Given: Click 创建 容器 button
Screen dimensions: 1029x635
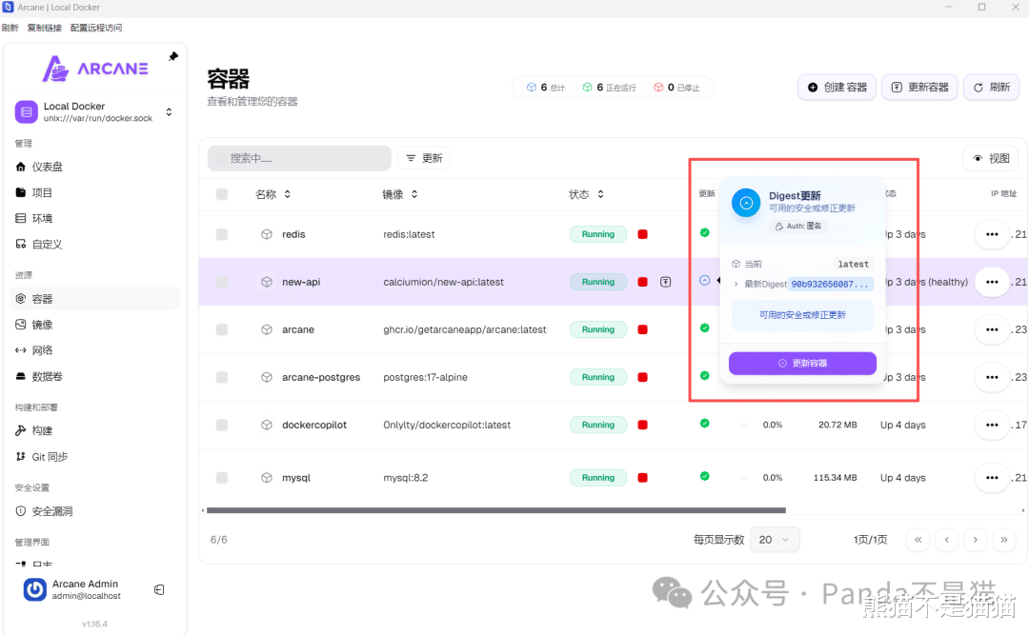Looking at the screenshot, I should coord(837,88).
